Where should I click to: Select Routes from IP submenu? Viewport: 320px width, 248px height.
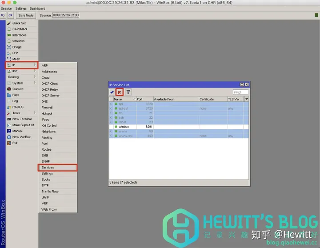tap(58, 149)
